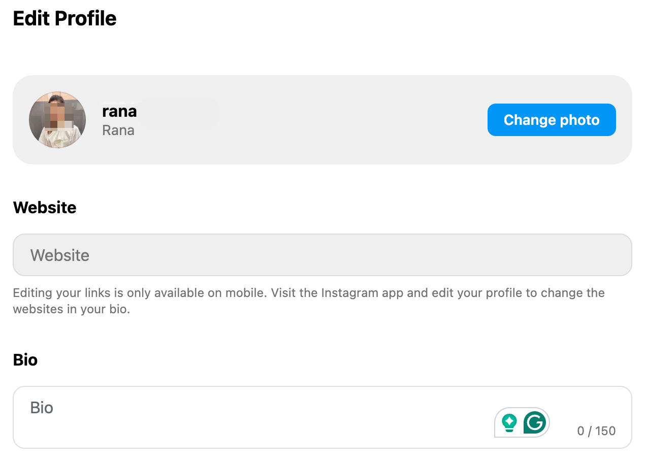
Task: Click the username rana
Action: [119, 111]
